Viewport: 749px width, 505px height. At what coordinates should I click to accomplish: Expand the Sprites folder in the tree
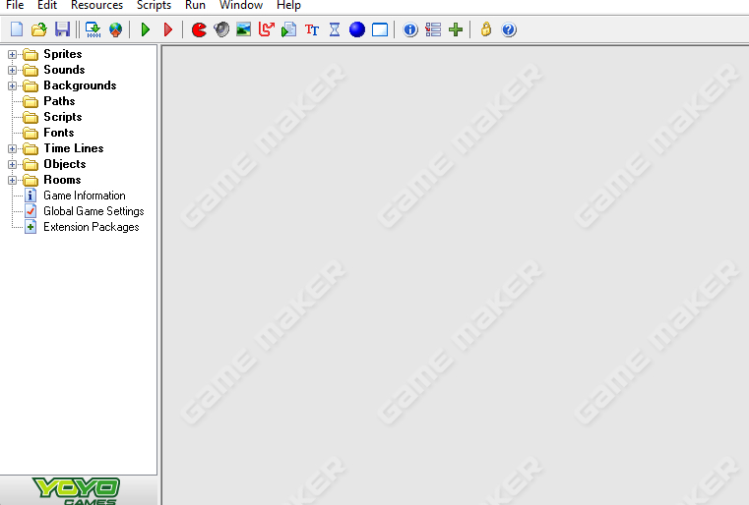13,54
